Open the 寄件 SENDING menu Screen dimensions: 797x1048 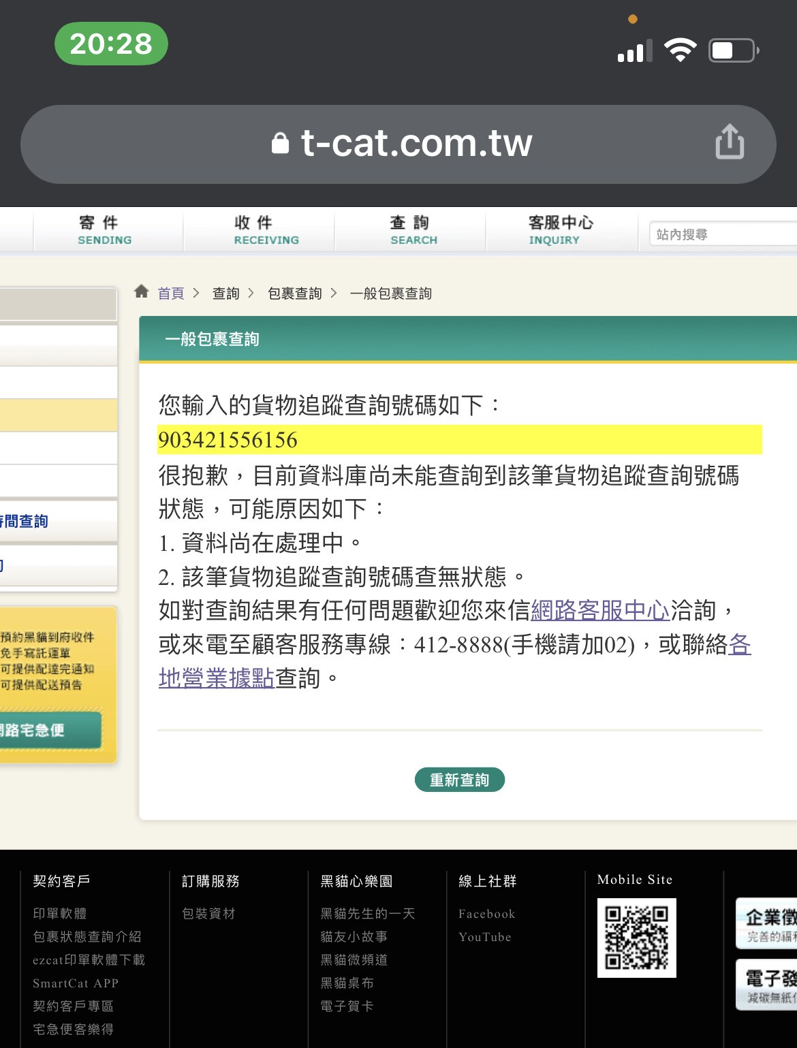(x=105, y=230)
